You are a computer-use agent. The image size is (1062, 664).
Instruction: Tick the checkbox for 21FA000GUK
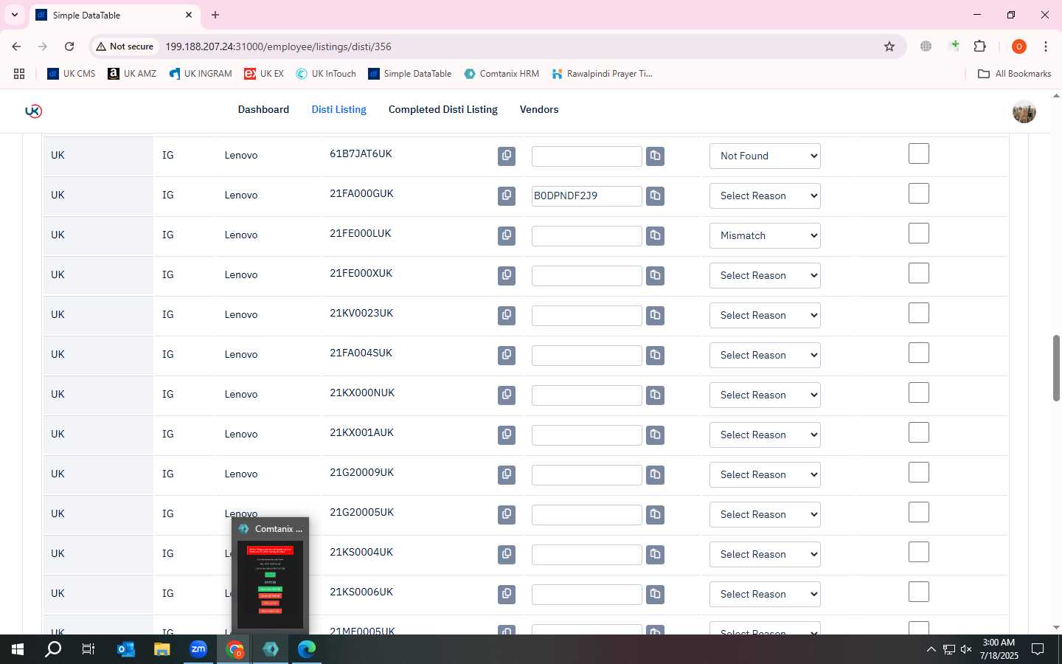[x=919, y=193]
